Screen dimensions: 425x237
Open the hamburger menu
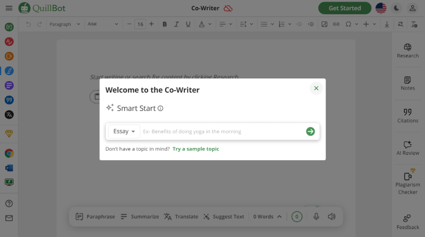tap(8, 8)
